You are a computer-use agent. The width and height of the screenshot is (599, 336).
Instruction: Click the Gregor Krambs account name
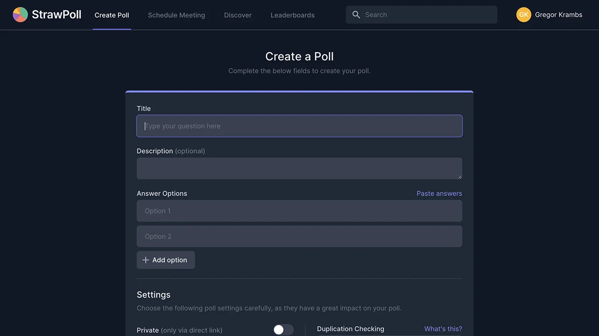(559, 14)
